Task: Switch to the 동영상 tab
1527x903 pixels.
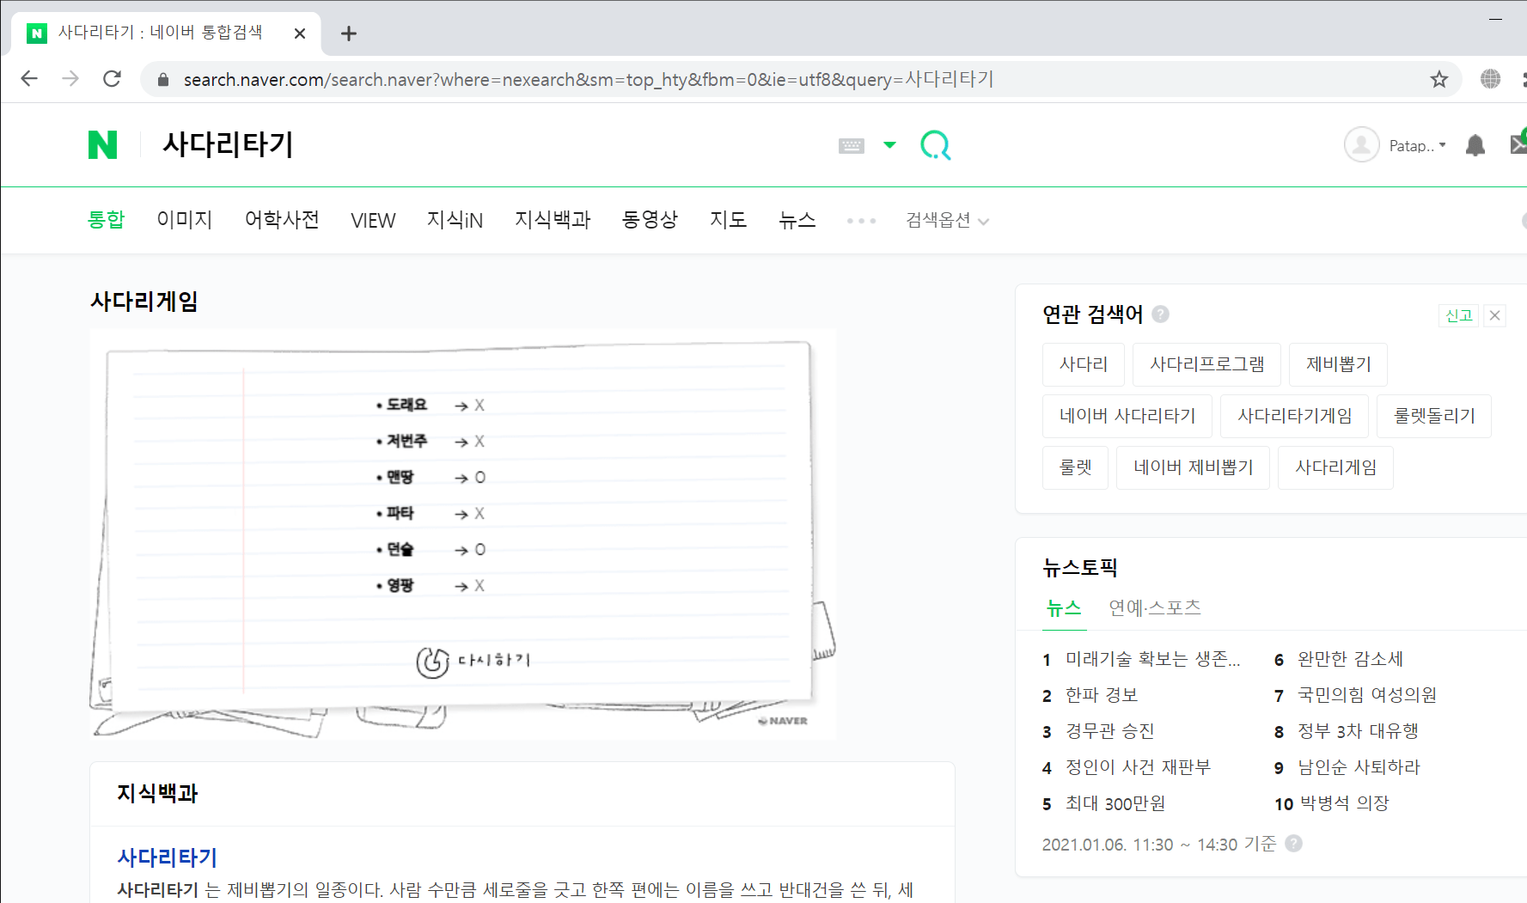Action: click(x=650, y=220)
